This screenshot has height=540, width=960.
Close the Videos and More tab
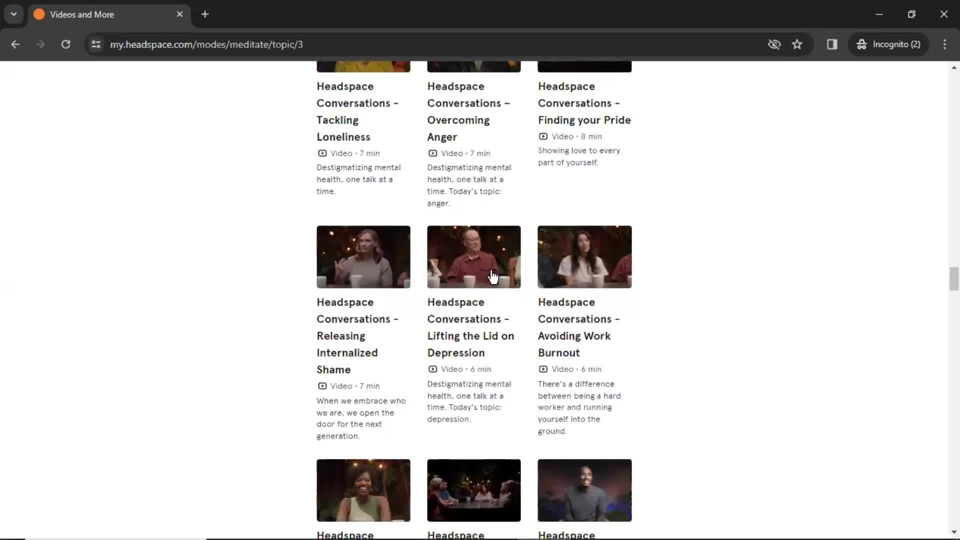pos(179,14)
